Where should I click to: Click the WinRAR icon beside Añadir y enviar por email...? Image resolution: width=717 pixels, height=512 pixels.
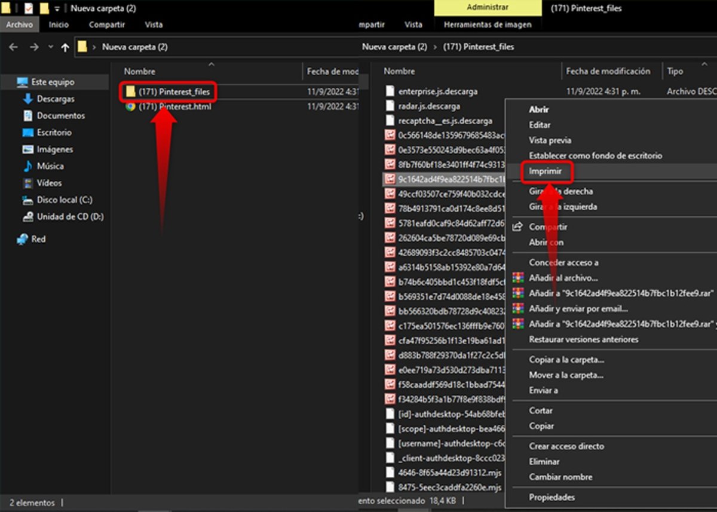click(518, 309)
